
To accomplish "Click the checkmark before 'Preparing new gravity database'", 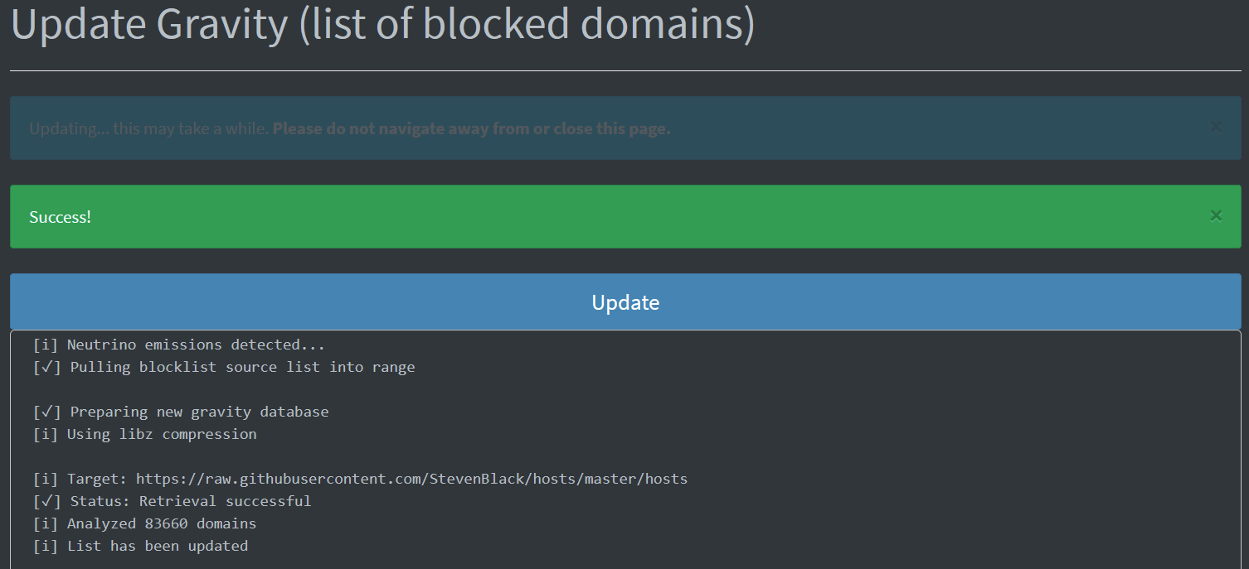I will click(x=47, y=412).
